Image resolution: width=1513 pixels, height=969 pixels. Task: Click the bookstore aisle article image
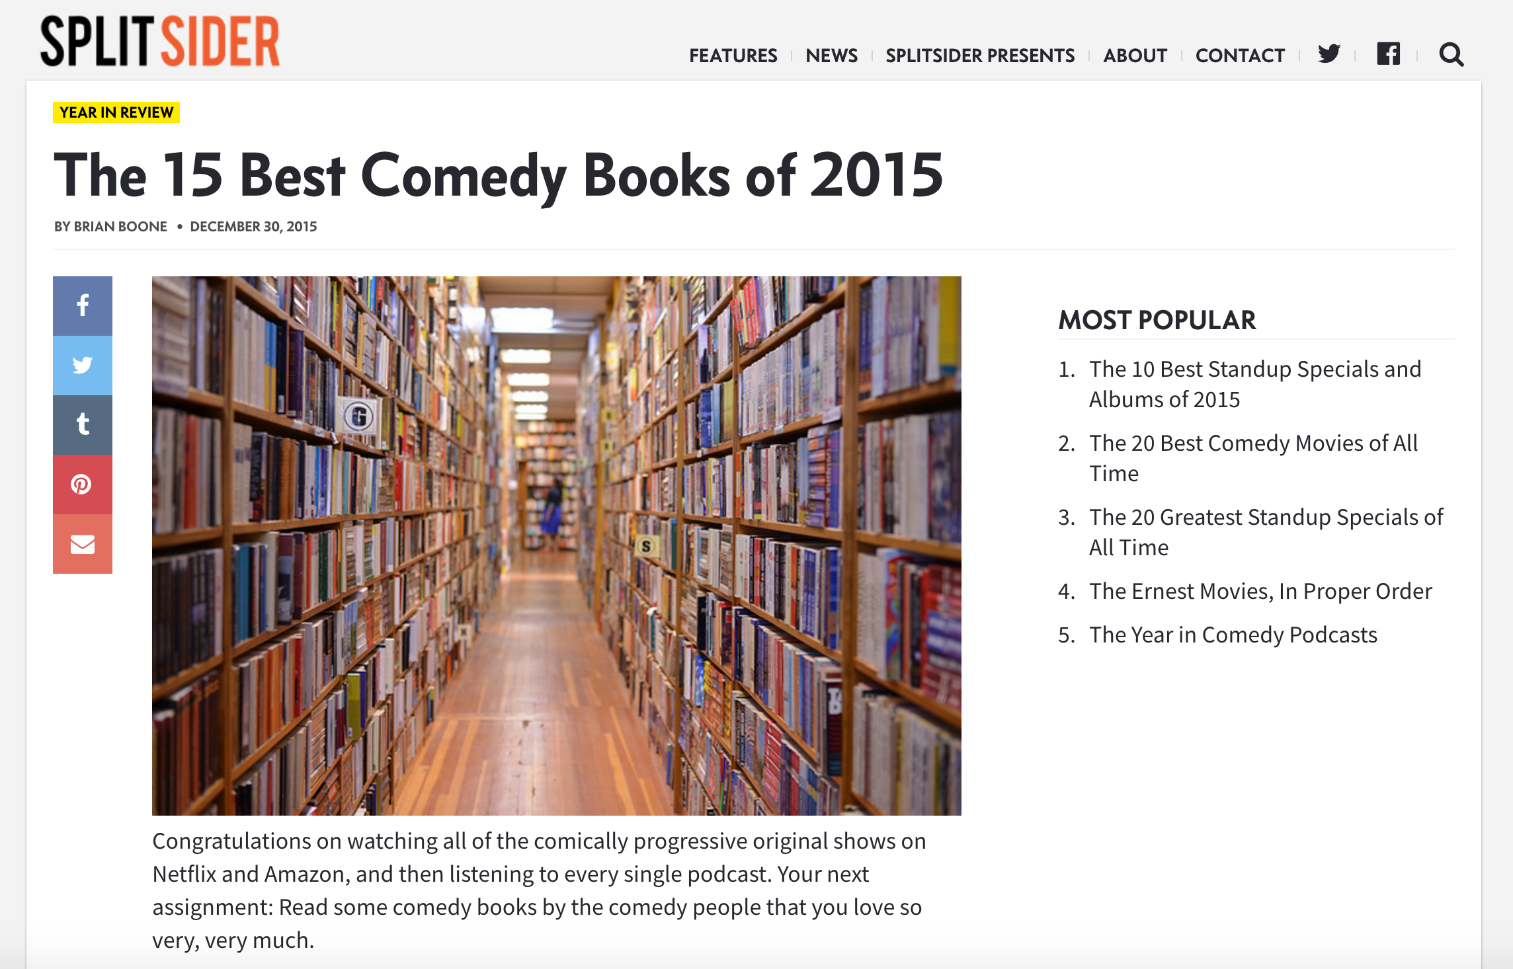[556, 545]
